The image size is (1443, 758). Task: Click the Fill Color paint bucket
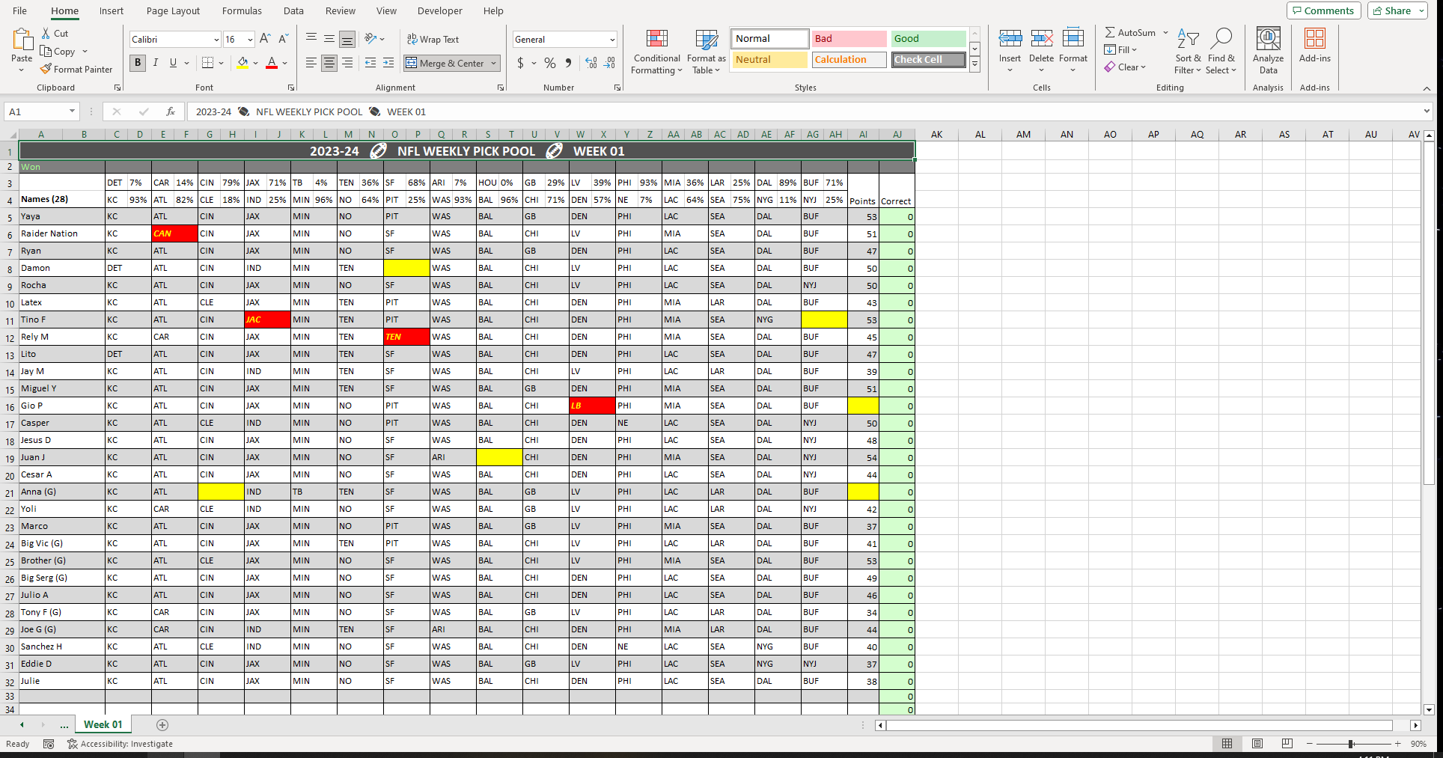coord(242,63)
